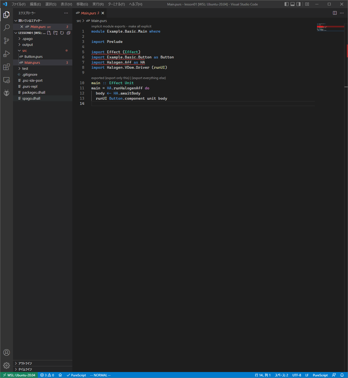Expand the タイムライン timeline section
Screen dimensions: 348x378
(43, 369)
